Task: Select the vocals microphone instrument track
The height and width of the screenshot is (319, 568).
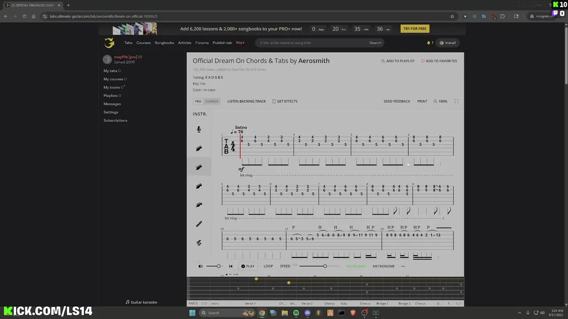Action: (199, 129)
